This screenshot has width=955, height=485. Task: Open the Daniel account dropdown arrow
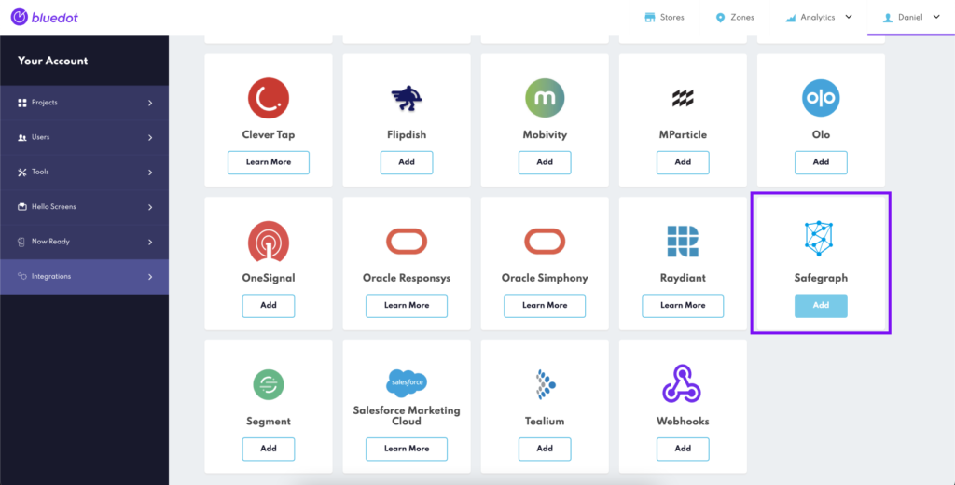coord(936,17)
